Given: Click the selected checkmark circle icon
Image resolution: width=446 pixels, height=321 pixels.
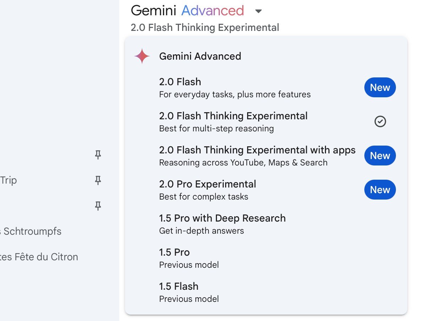Looking at the screenshot, I should [x=380, y=121].
